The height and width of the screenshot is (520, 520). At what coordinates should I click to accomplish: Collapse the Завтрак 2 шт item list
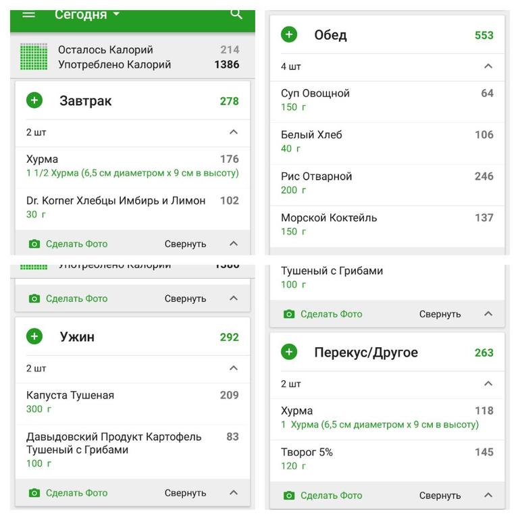(x=234, y=132)
